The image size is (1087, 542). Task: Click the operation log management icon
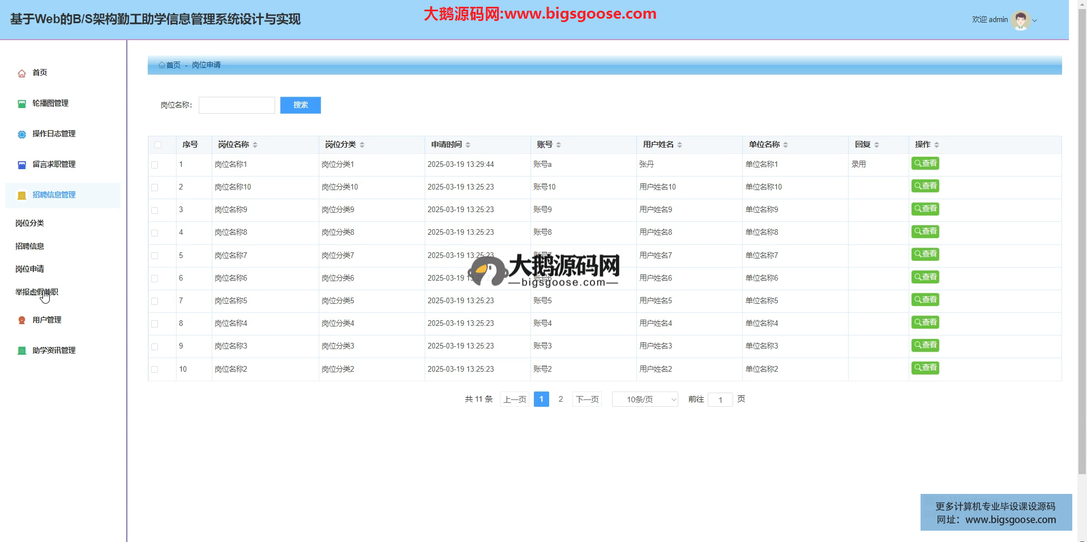22,134
